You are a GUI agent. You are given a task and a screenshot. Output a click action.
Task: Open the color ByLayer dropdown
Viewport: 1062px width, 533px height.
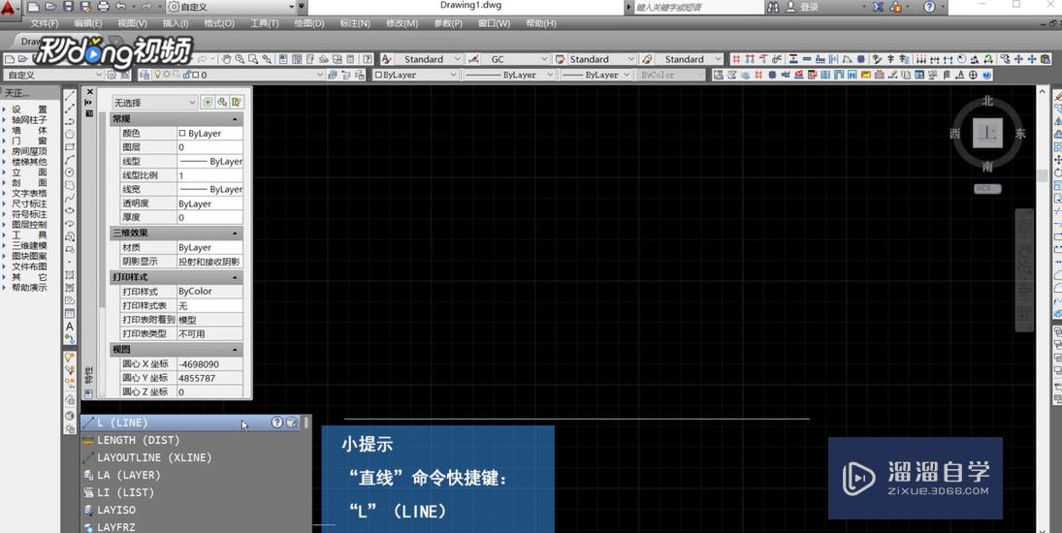(415, 75)
